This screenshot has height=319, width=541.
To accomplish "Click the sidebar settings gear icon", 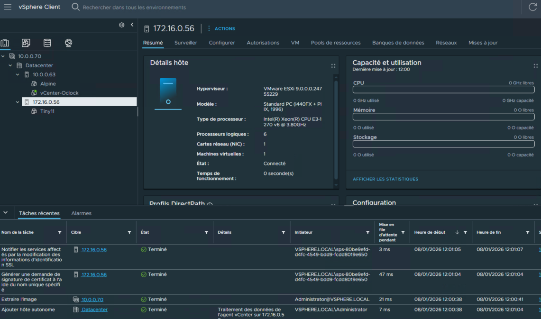I will [122, 25].
